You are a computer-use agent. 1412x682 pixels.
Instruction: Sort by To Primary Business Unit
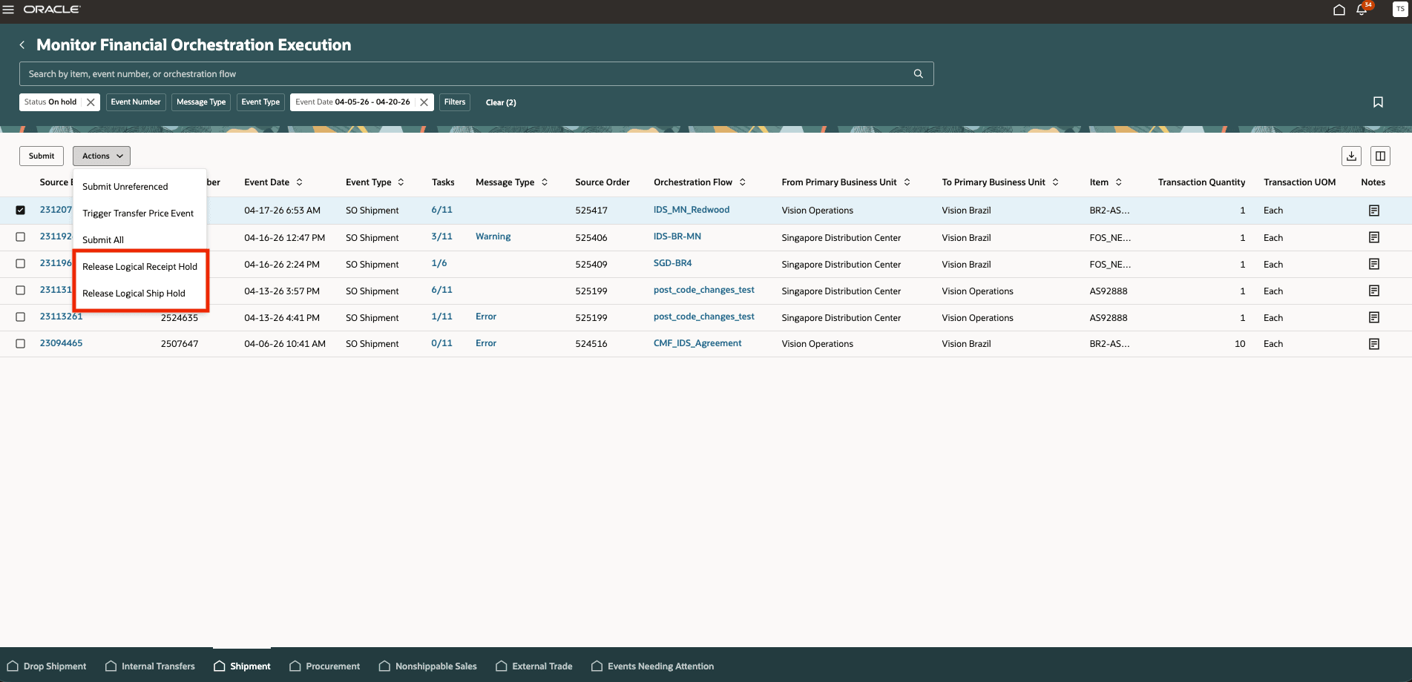click(x=1055, y=182)
